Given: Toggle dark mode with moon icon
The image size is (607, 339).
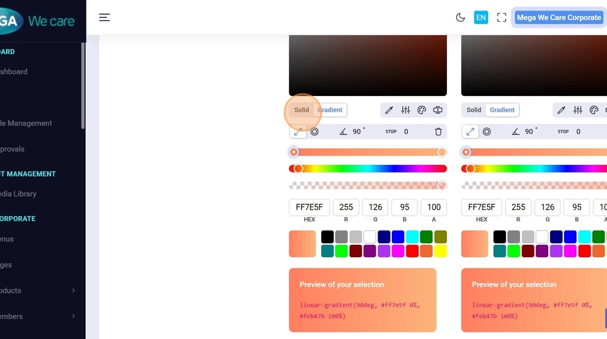Looking at the screenshot, I should 461,18.
